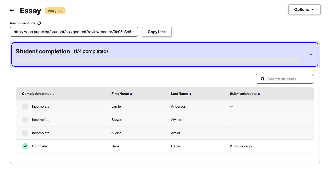Image resolution: width=336 pixels, height=172 pixels.
Task: Click the Assigned status badge
Action: tap(55, 11)
